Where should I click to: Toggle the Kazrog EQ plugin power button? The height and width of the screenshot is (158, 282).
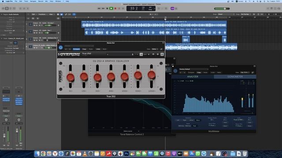61,47
